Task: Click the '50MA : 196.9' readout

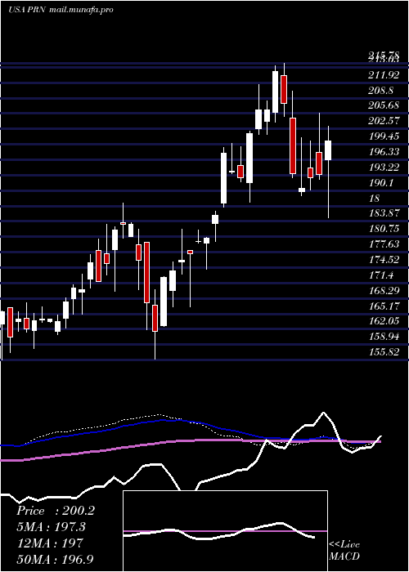Action: click(x=56, y=559)
